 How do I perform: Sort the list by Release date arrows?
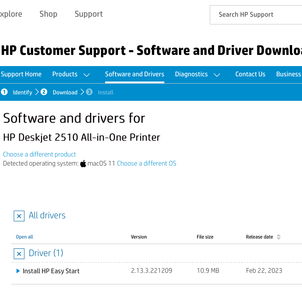pyautogui.click(x=278, y=237)
